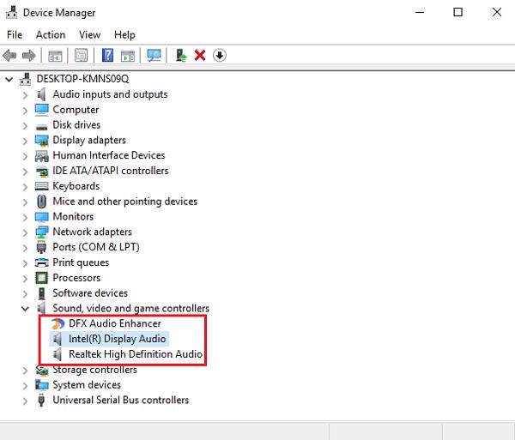This screenshot has height=440, width=515.
Task: Open the File menu
Action: pyautogui.click(x=15, y=35)
